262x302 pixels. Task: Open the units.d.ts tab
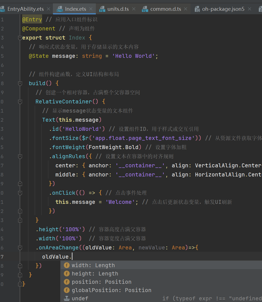coord(118,9)
